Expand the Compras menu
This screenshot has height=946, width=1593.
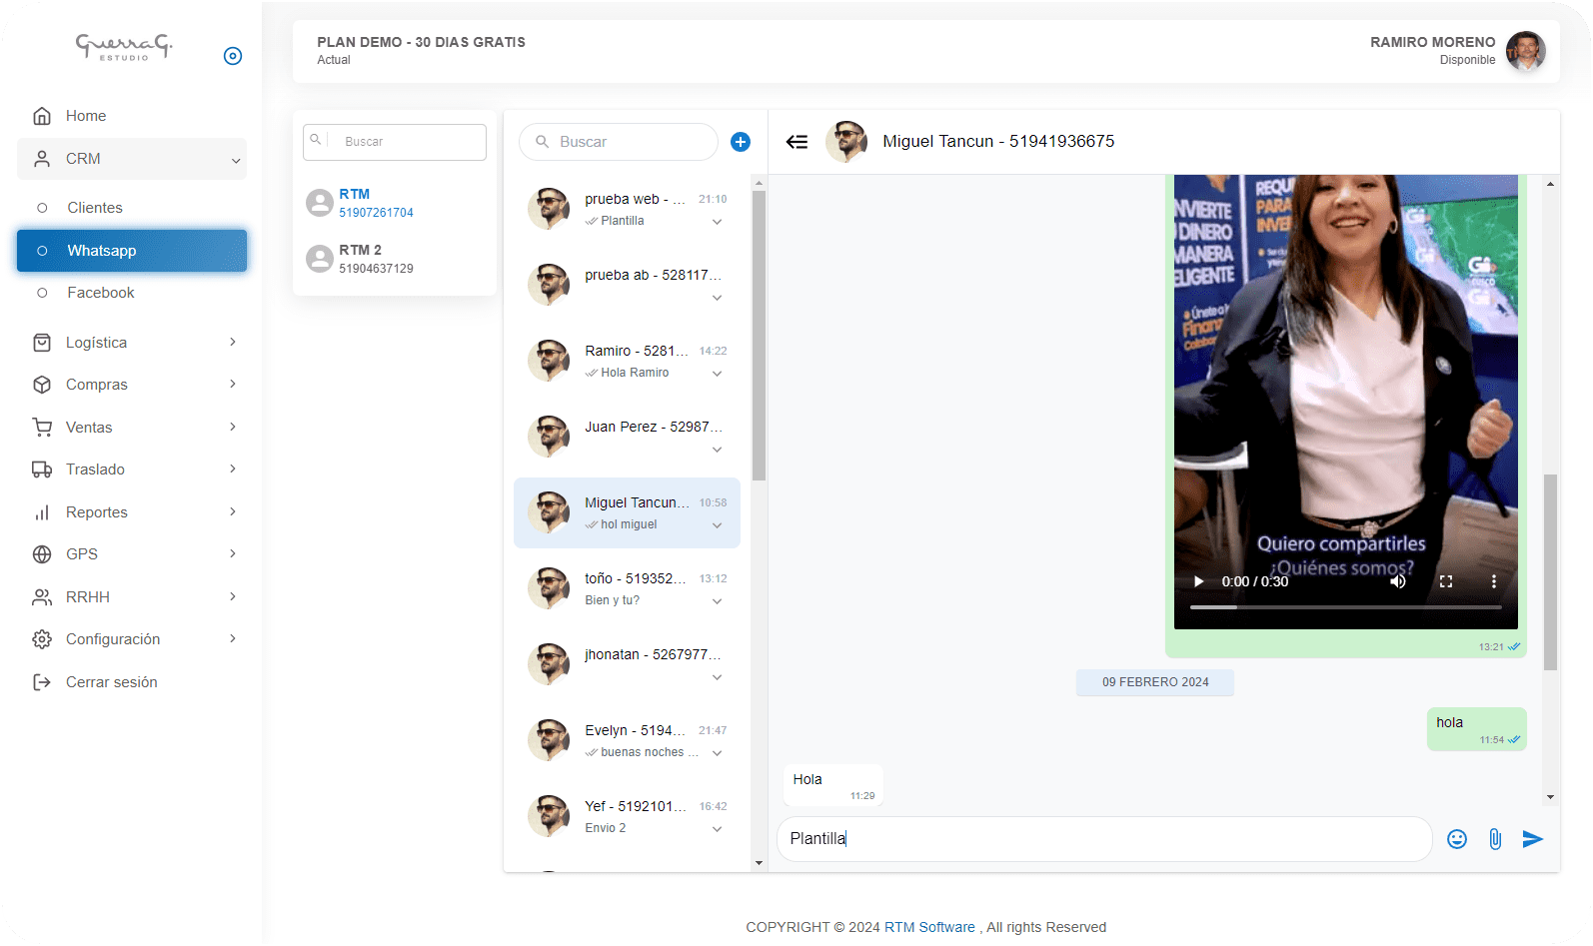tap(132, 385)
